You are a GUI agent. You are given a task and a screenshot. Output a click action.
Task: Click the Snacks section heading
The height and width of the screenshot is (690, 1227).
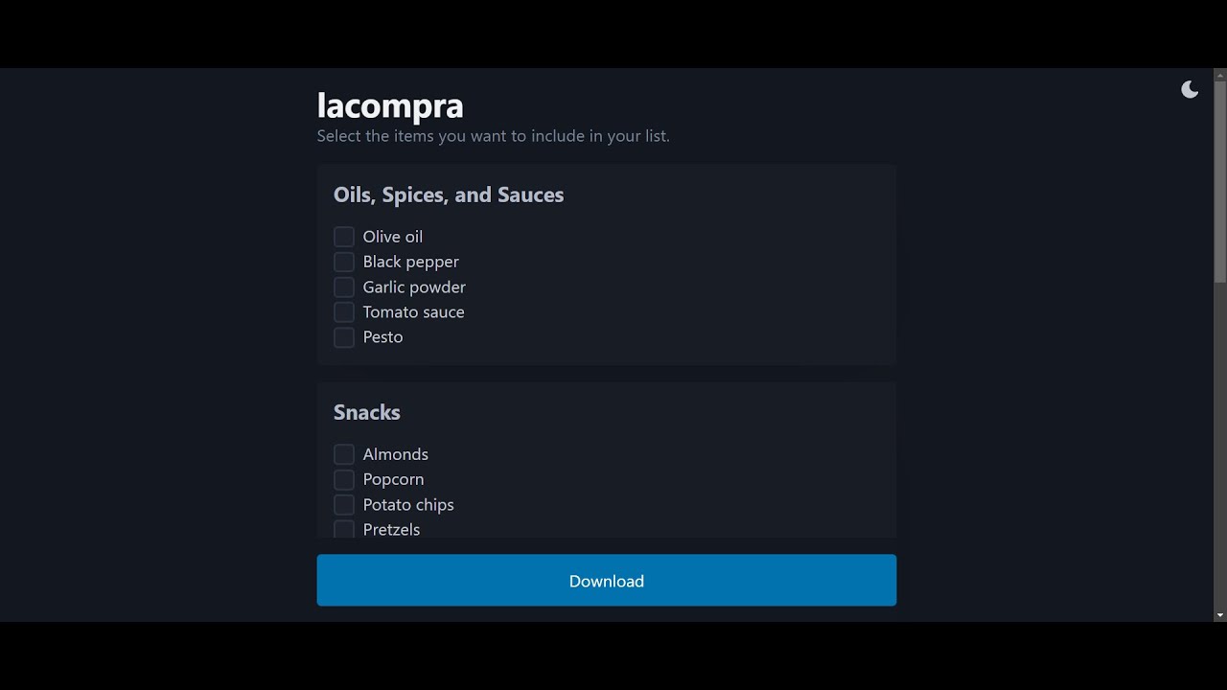pyautogui.click(x=366, y=412)
